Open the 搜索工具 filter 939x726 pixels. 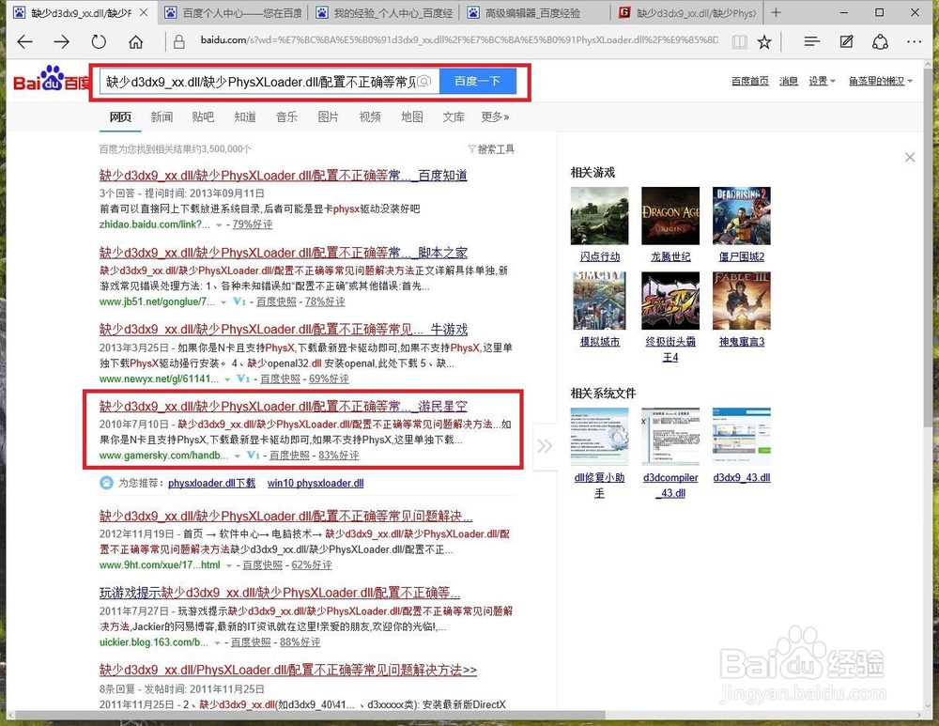(491, 149)
